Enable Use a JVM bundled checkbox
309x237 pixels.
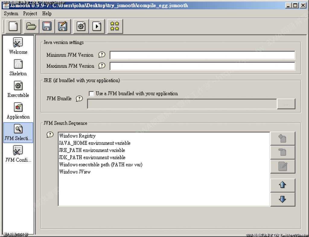coord(91,94)
